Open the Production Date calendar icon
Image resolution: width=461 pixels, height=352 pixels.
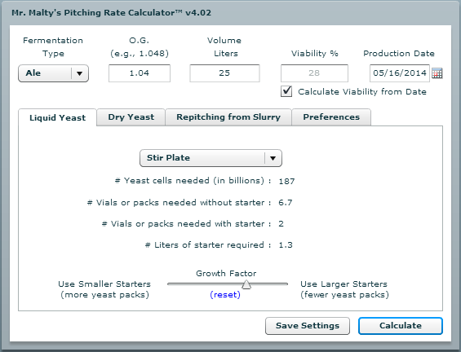[x=437, y=73]
